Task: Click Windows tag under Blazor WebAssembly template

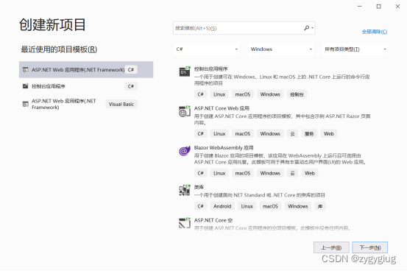Action: 270,173
